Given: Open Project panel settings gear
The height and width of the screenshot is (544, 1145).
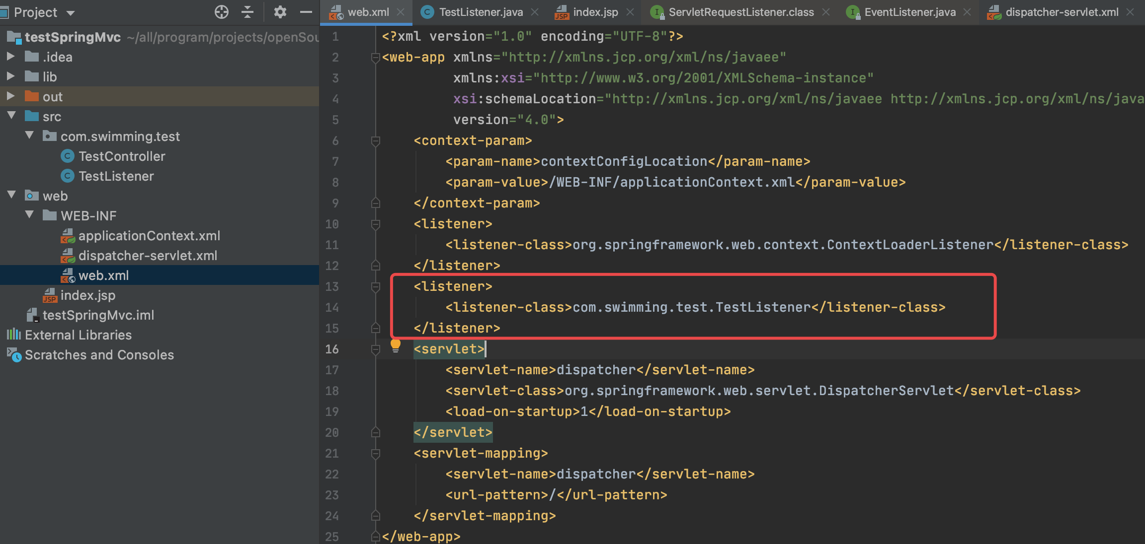Looking at the screenshot, I should coord(280,12).
